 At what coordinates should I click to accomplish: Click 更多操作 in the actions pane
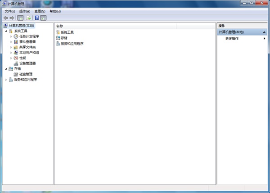click(x=232, y=39)
